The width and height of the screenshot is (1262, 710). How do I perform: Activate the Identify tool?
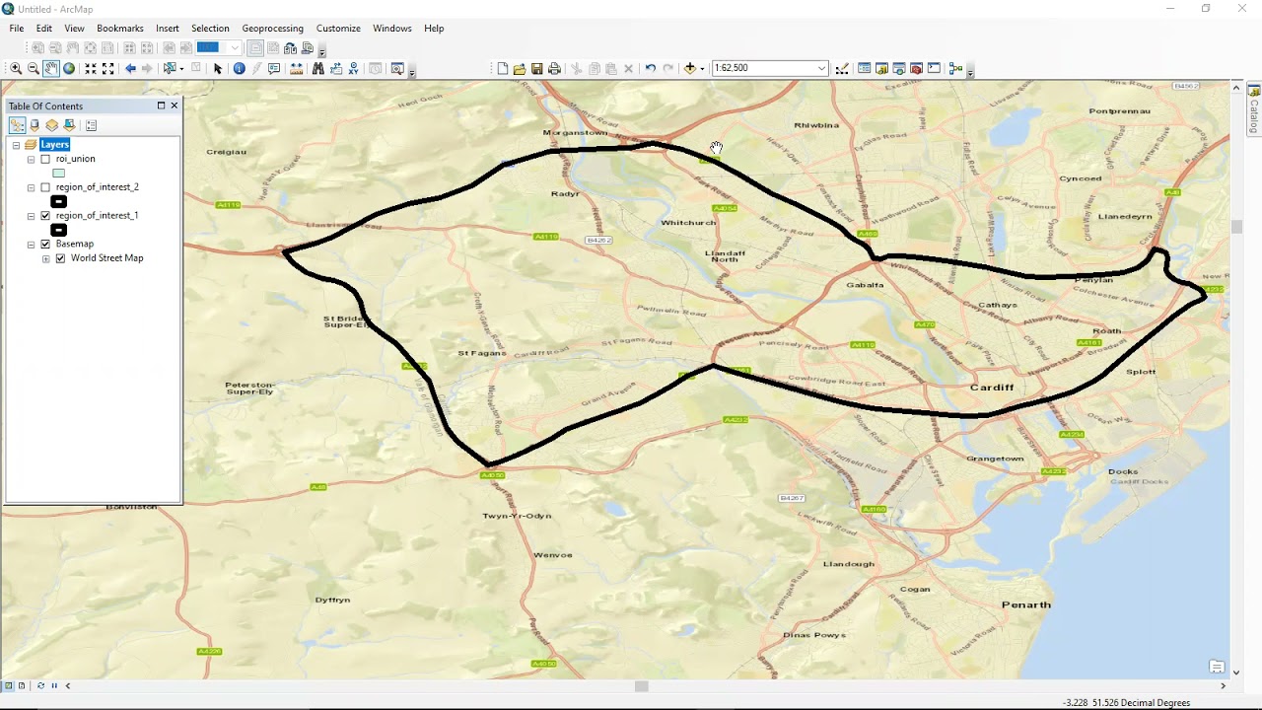[x=239, y=68]
